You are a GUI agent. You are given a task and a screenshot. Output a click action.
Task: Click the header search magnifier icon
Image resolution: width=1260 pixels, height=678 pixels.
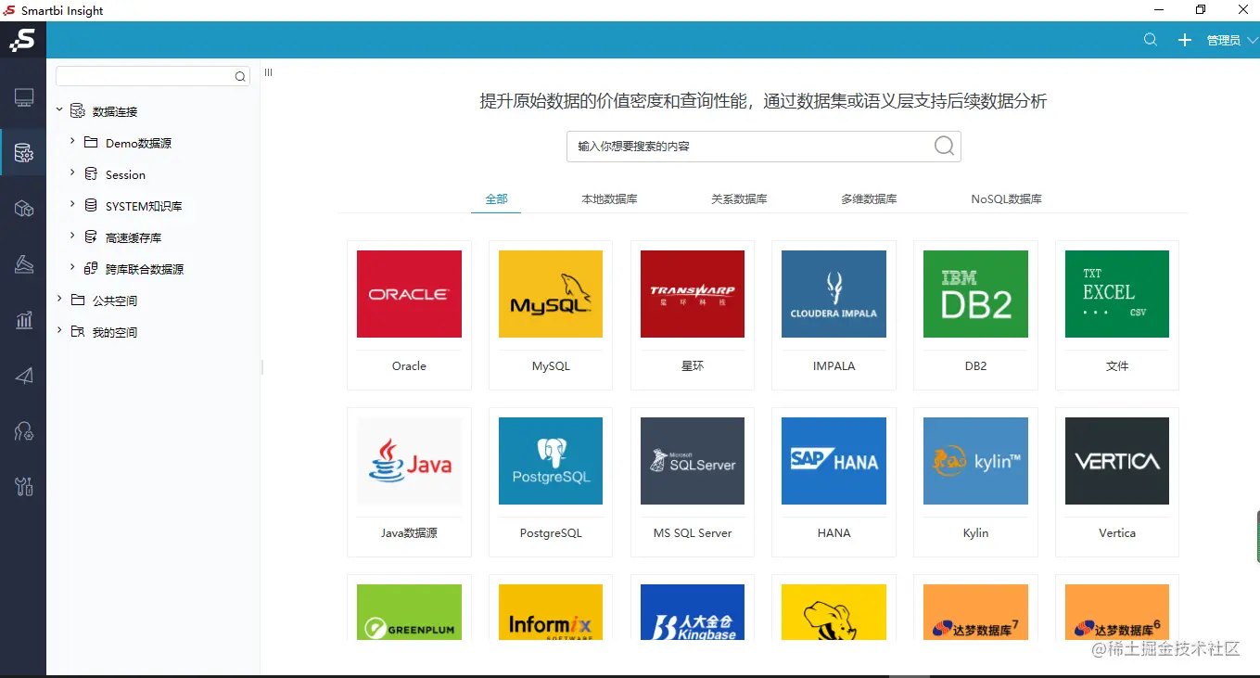[1151, 40]
